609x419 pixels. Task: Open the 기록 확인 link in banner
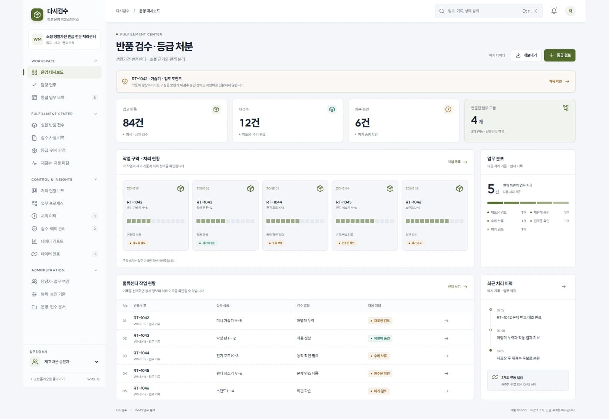(x=559, y=82)
